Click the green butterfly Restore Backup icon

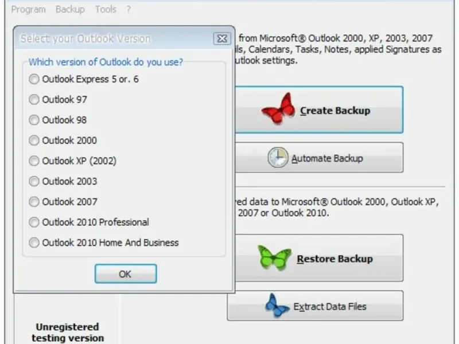pyautogui.click(x=275, y=257)
